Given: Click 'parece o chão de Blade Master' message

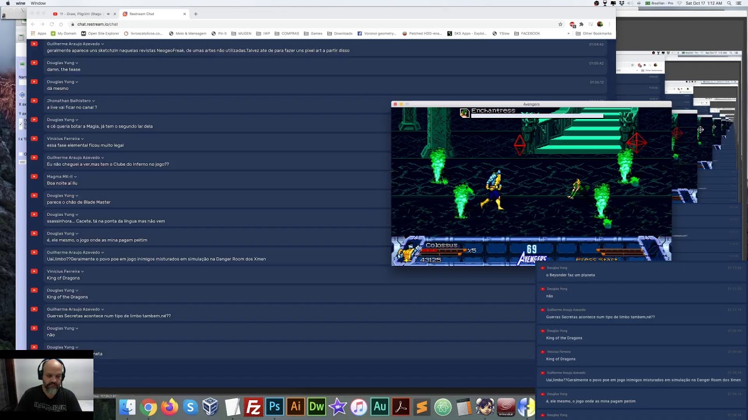Looking at the screenshot, I should (x=79, y=202).
